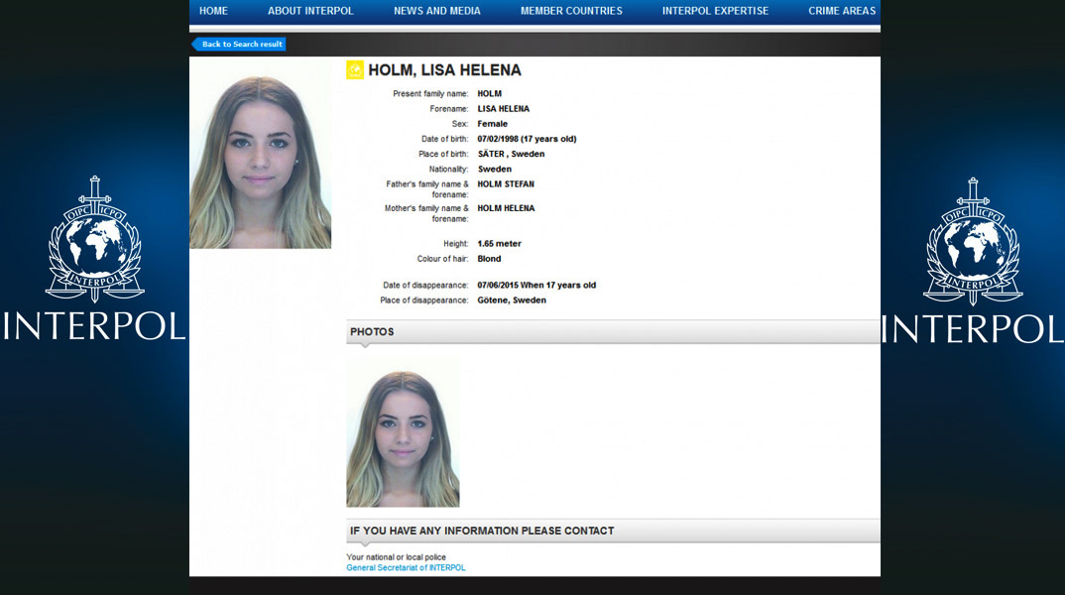This screenshot has height=595, width=1065.
Task: Open the ABOUT INTERPOL menu
Action: coord(310,11)
